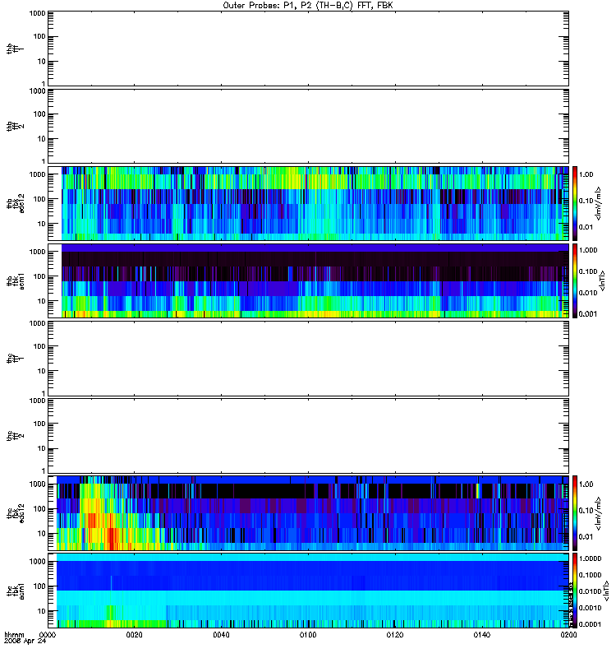
Task: Click the "0040" time axis label
Action: [221, 635]
